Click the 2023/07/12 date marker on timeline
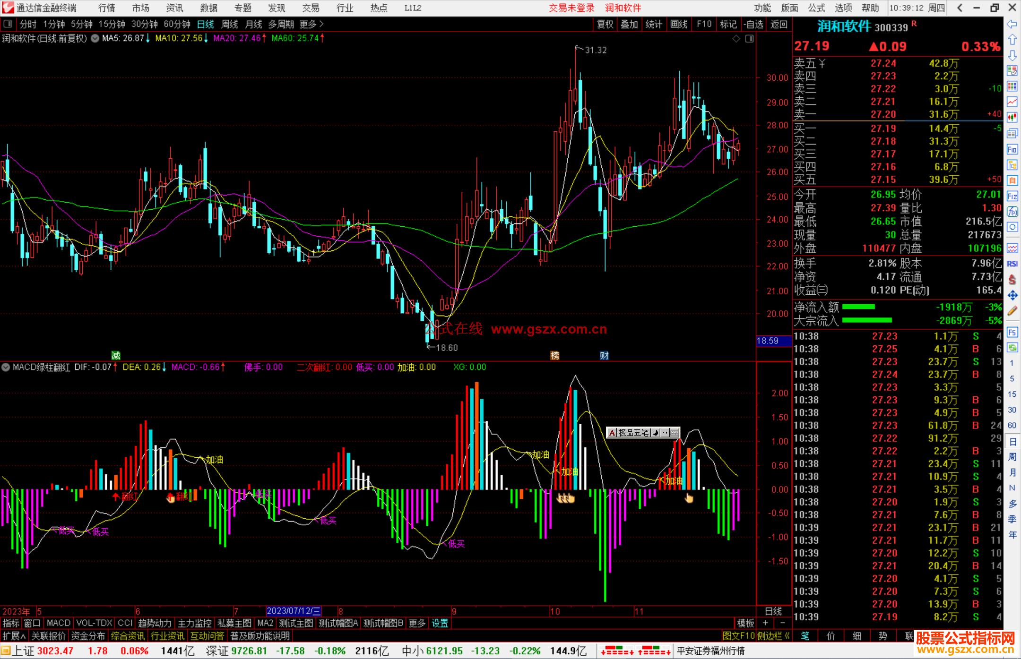Viewport: 1021px width, 659px height. (294, 611)
